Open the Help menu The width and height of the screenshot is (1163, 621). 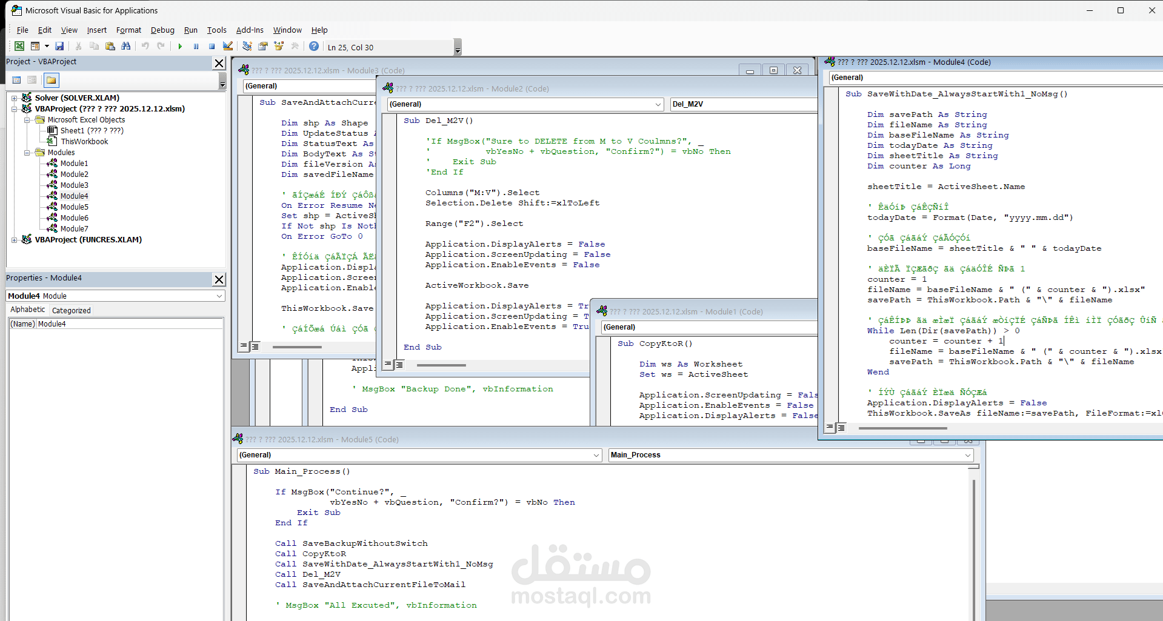click(319, 30)
